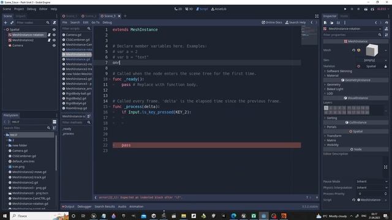Image resolution: width=392 pixels, height=220 pixels.
Task: Toggle alphabetical sorting of methods list
Action: (89, 116)
